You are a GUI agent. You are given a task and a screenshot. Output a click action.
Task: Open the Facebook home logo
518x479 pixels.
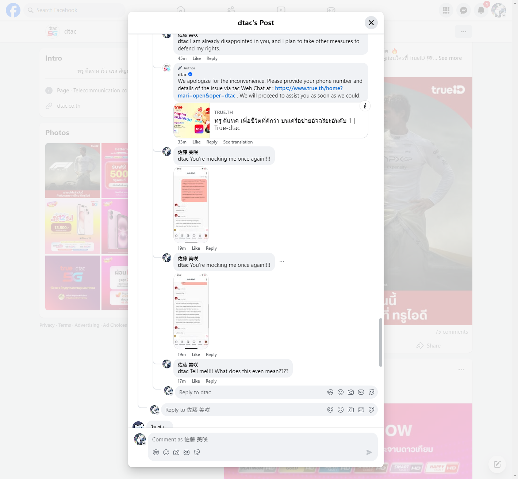13,10
